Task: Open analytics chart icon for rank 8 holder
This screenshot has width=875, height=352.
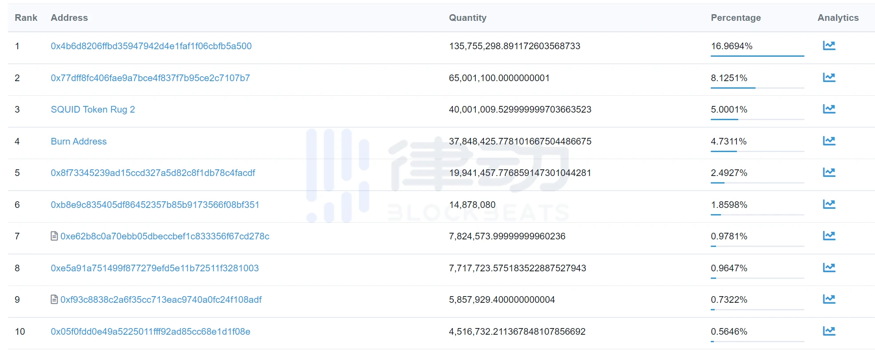Action: (829, 268)
